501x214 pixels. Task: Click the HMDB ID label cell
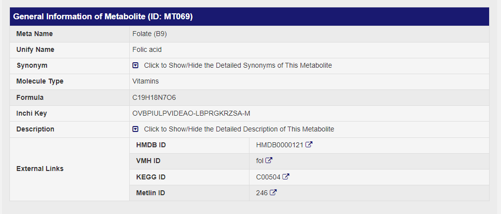tap(150, 145)
